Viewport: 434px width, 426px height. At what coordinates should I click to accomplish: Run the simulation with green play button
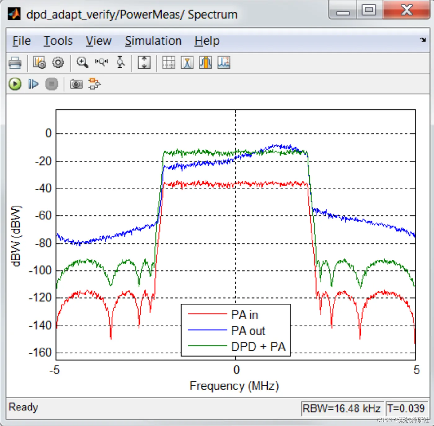coord(15,84)
